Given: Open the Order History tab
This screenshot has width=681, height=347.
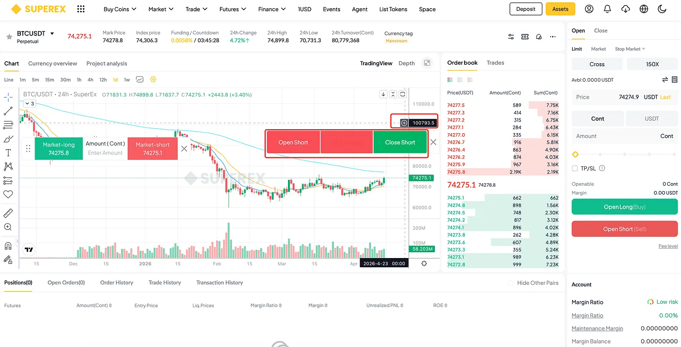Looking at the screenshot, I should coord(117,282).
